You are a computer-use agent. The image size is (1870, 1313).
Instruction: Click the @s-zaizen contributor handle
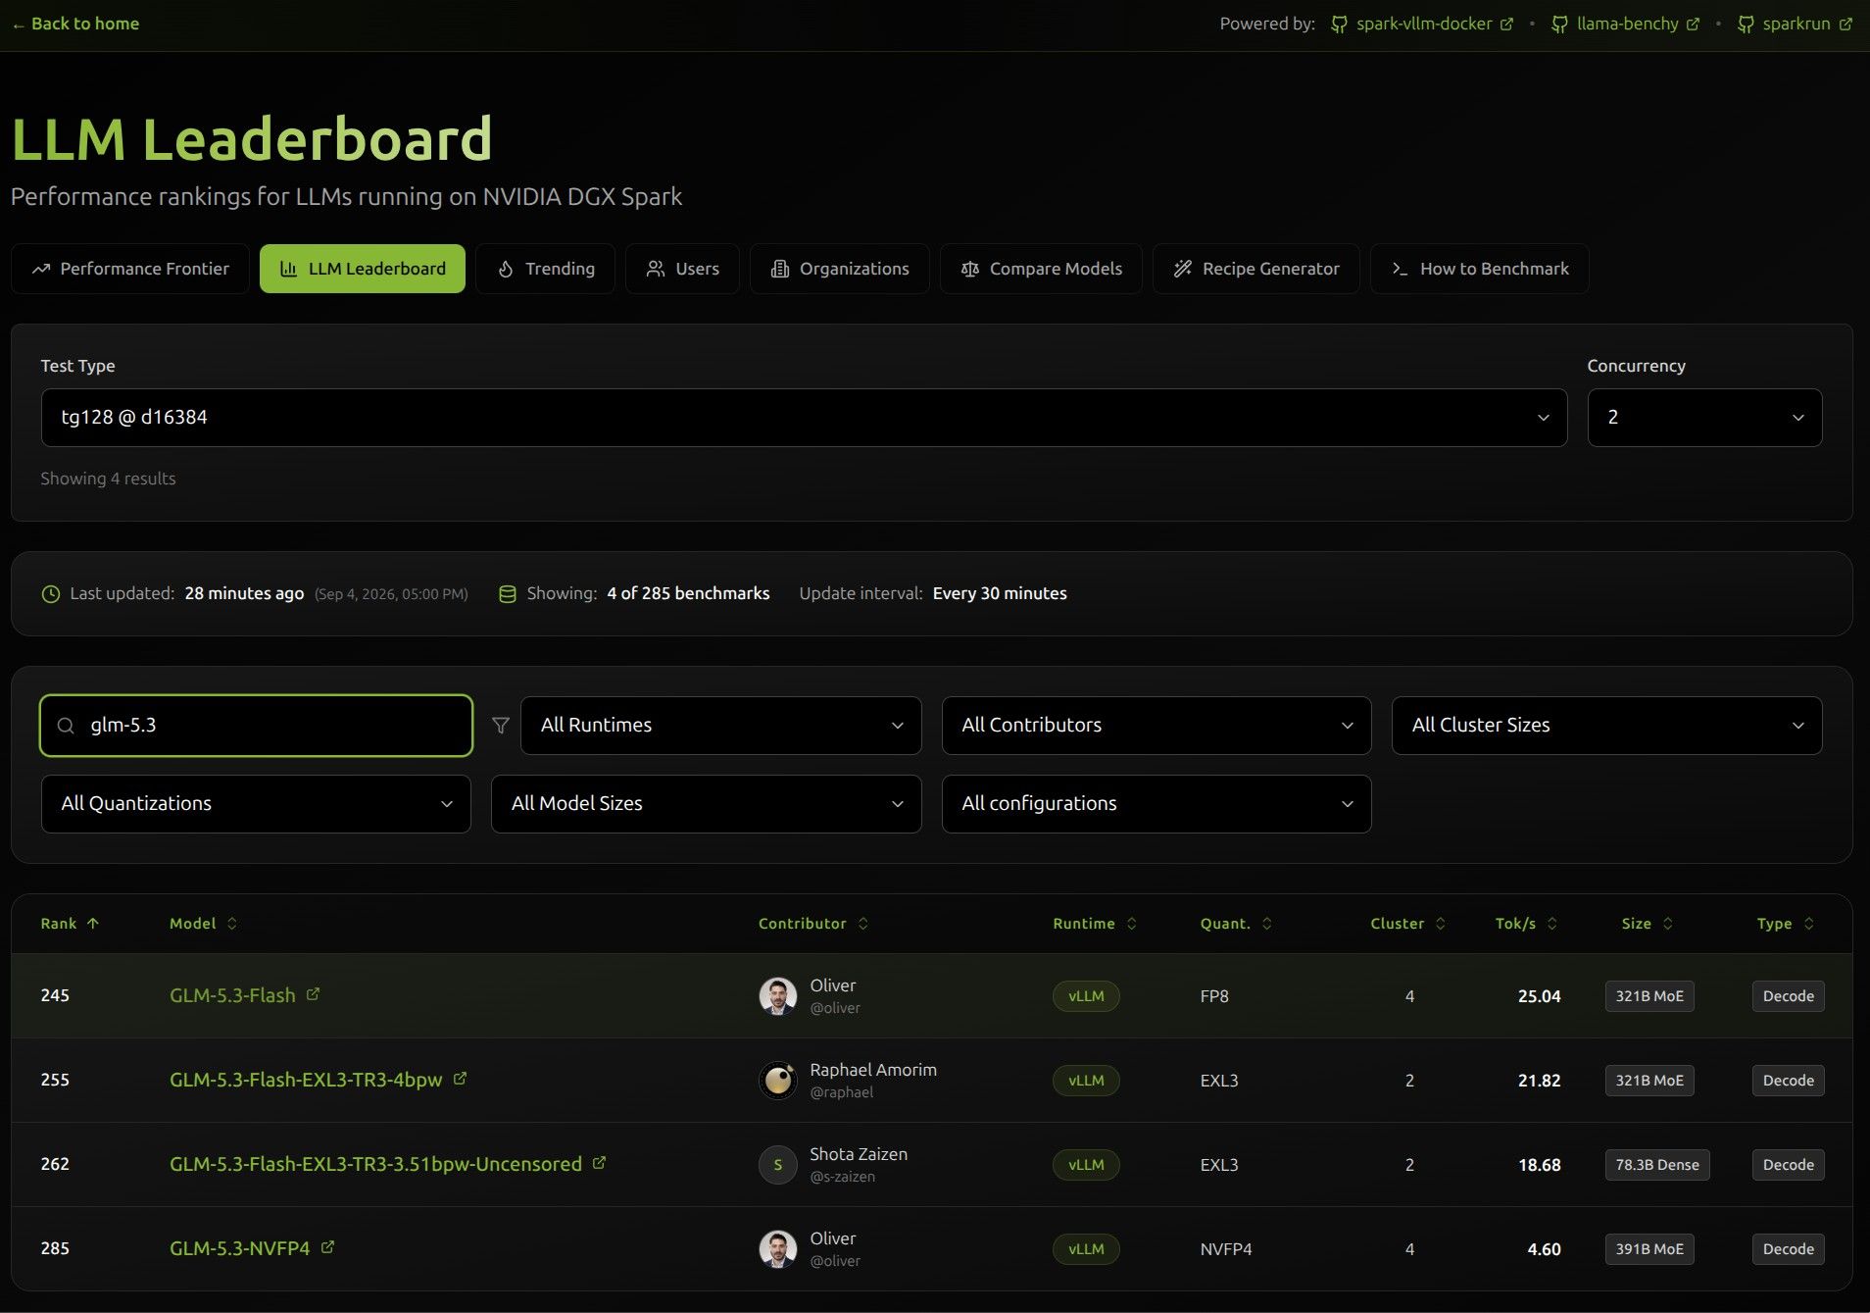point(842,1177)
